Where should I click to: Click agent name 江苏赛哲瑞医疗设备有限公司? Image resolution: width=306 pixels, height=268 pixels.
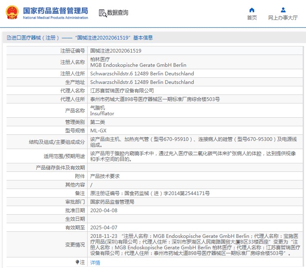122,91
